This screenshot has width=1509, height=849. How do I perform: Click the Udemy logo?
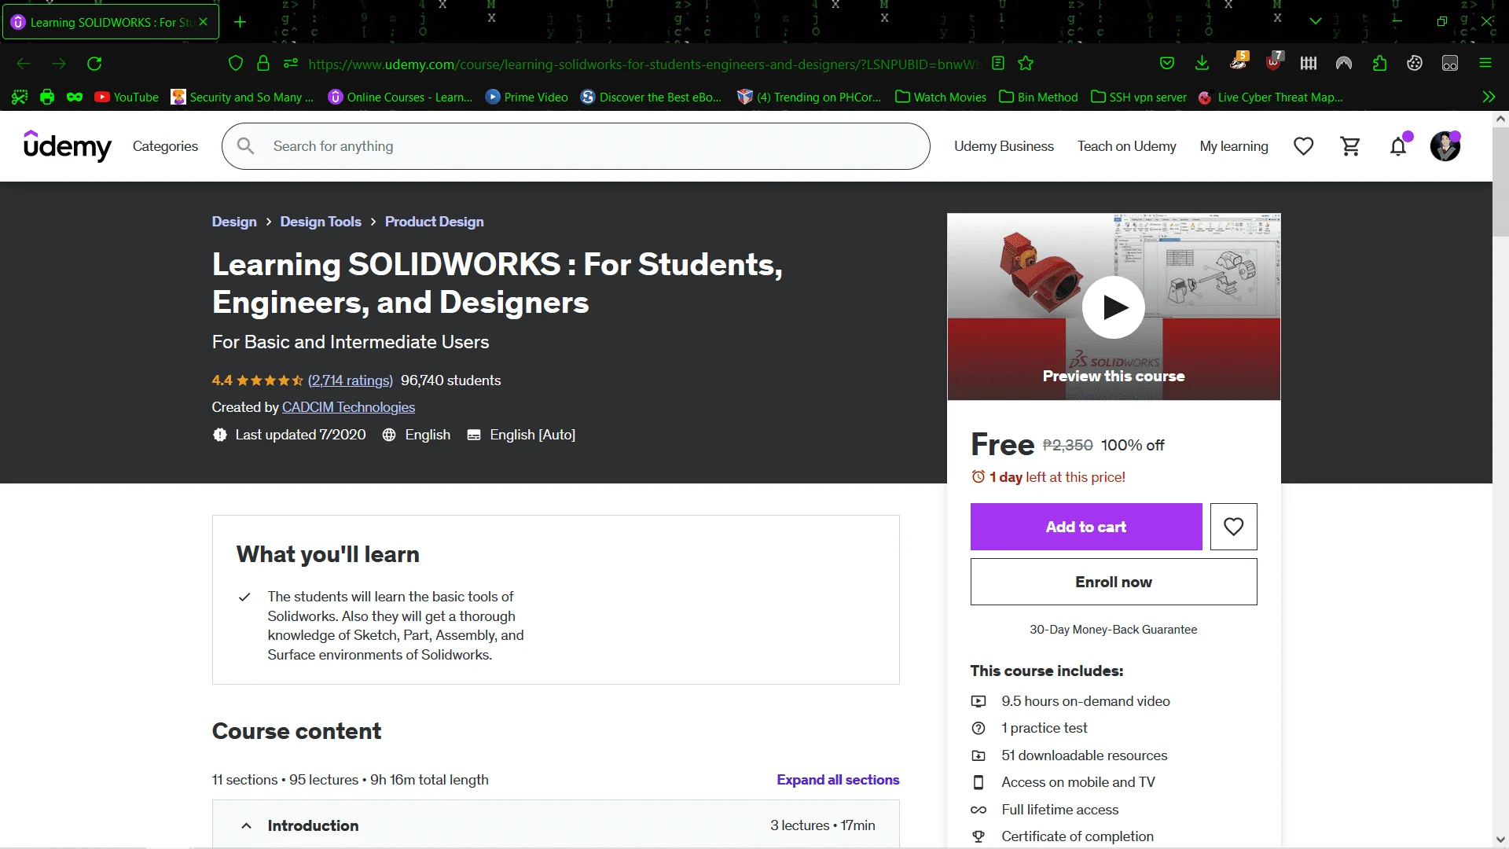(x=68, y=146)
